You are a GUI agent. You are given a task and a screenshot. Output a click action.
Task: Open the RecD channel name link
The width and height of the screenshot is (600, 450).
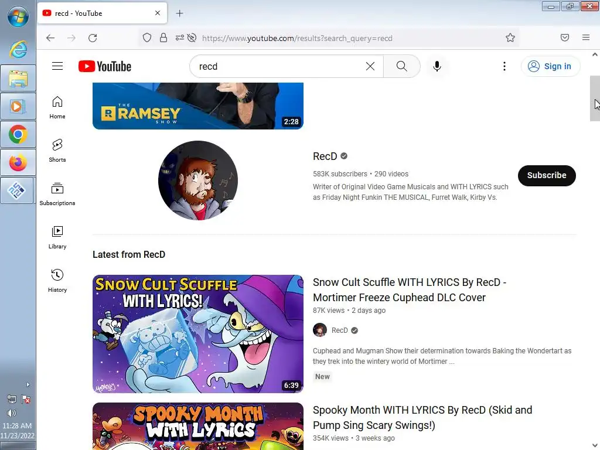tap(325, 156)
